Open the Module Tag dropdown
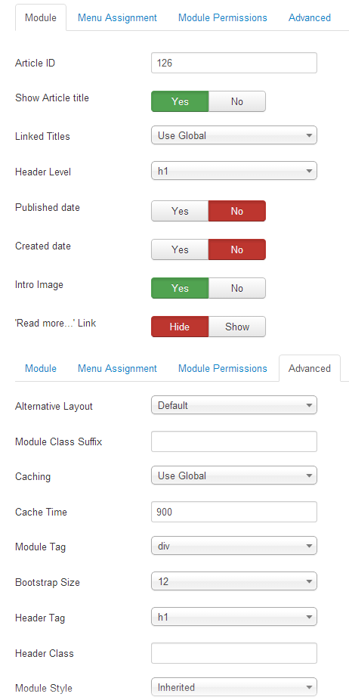The image size is (349, 700). [234, 546]
